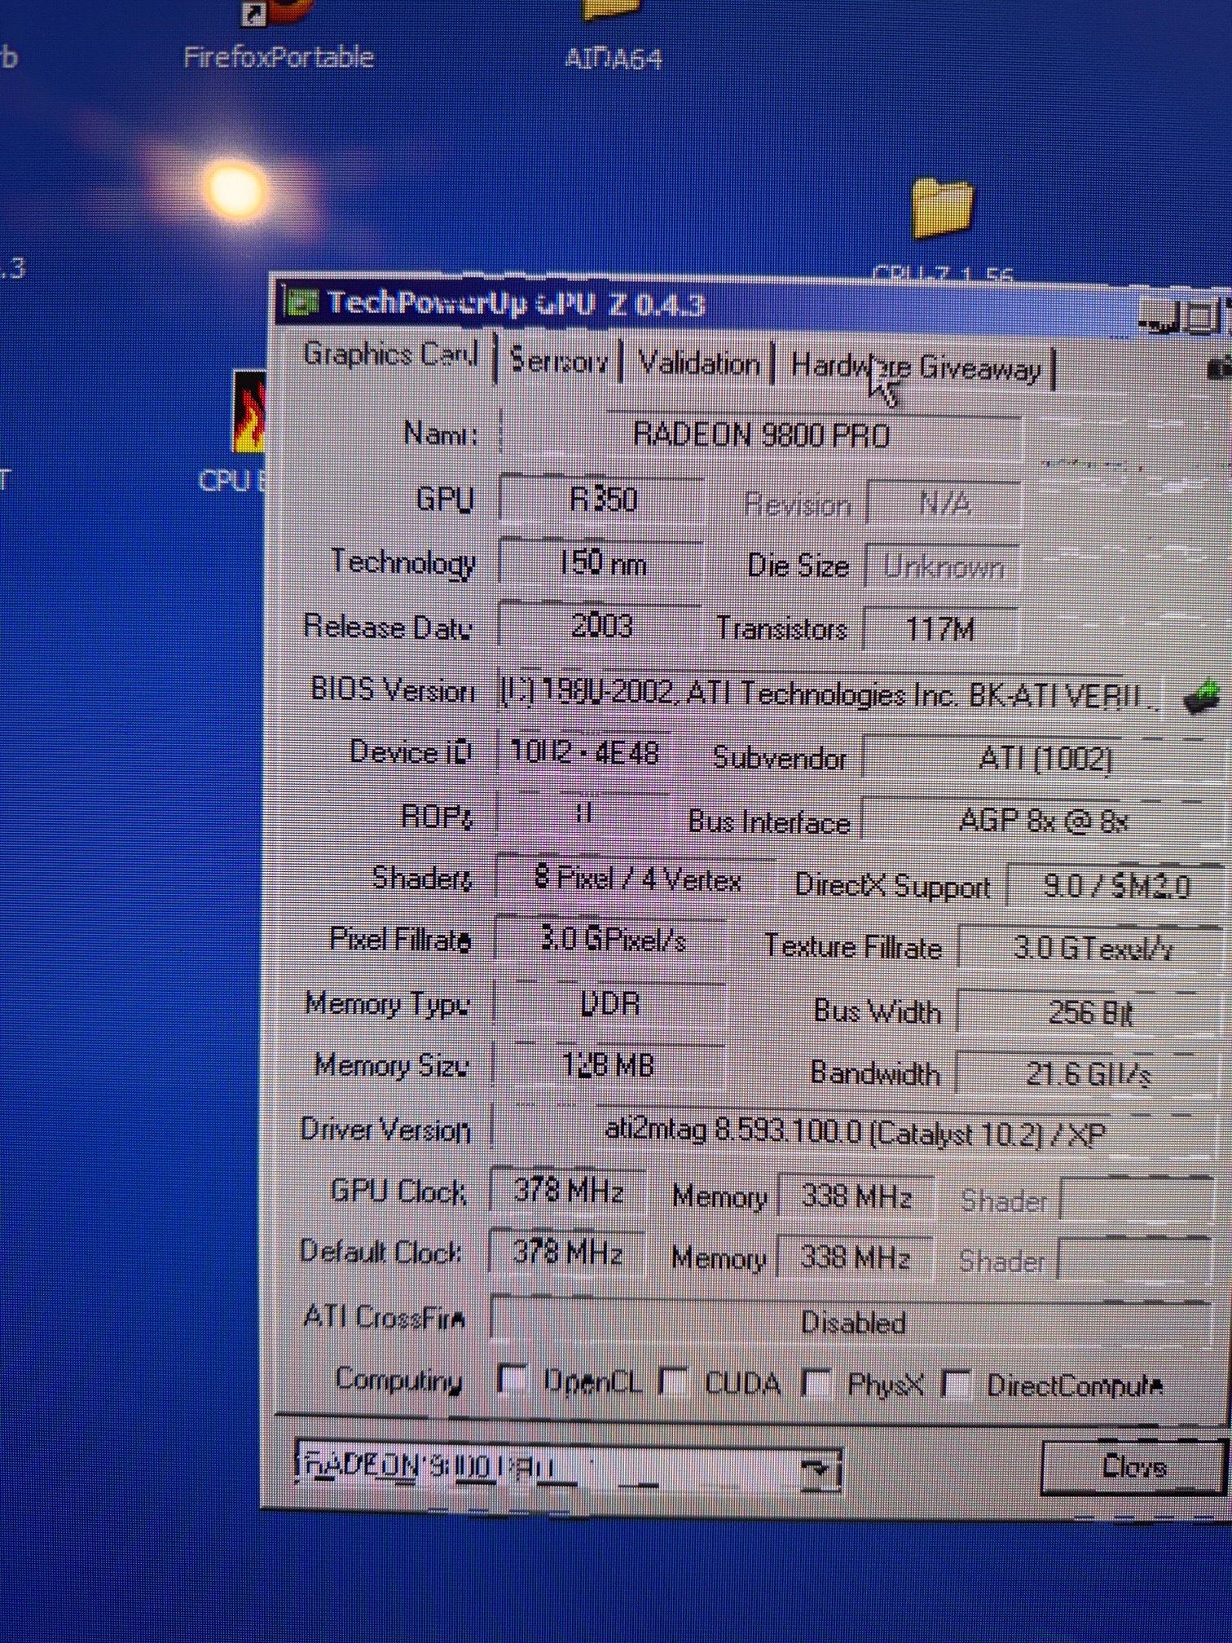Screen dimensions: 1232x1643
Task: Launch the CPU burn flame icon shortcut
Action: click(249, 413)
